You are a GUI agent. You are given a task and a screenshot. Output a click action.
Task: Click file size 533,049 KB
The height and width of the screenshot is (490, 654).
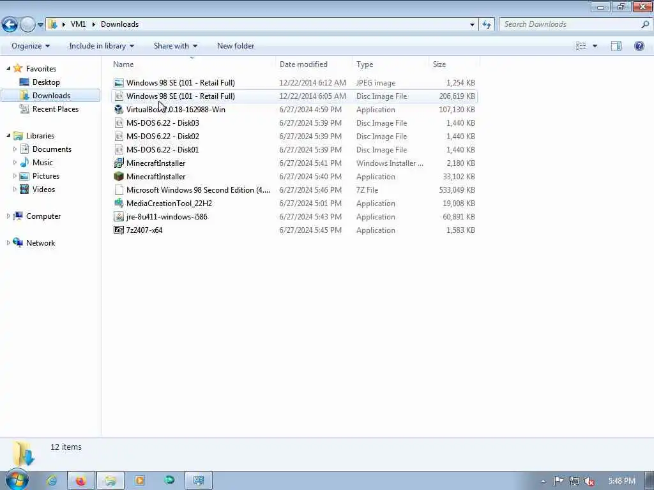[x=457, y=189]
